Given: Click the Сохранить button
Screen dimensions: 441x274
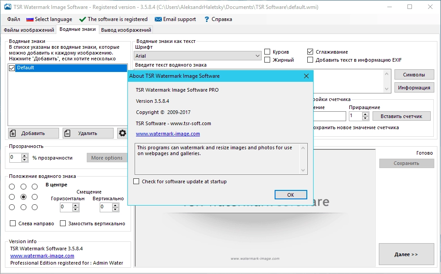Looking at the screenshot, I should tap(407, 163).
